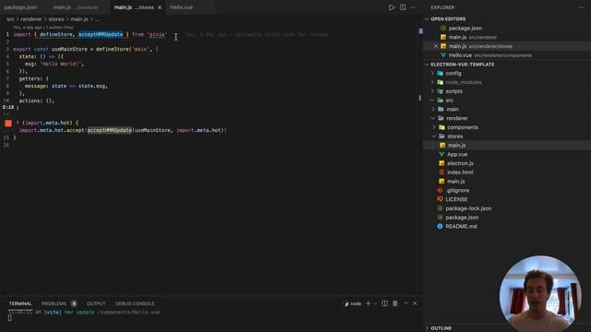
Task: Open App.vue in the file tree
Action: tap(457, 154)
